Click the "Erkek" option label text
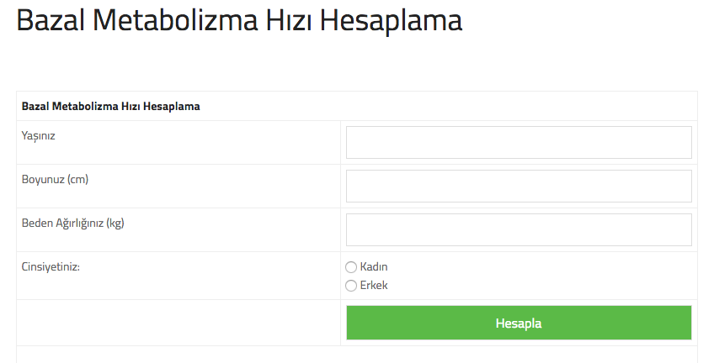This screenshot has height=363, width=714. click(x=374, y=286)
